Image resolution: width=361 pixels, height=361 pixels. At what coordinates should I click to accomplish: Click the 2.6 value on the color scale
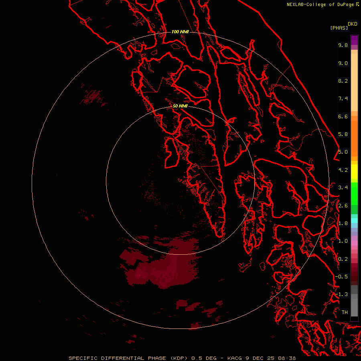pos(343,206)
